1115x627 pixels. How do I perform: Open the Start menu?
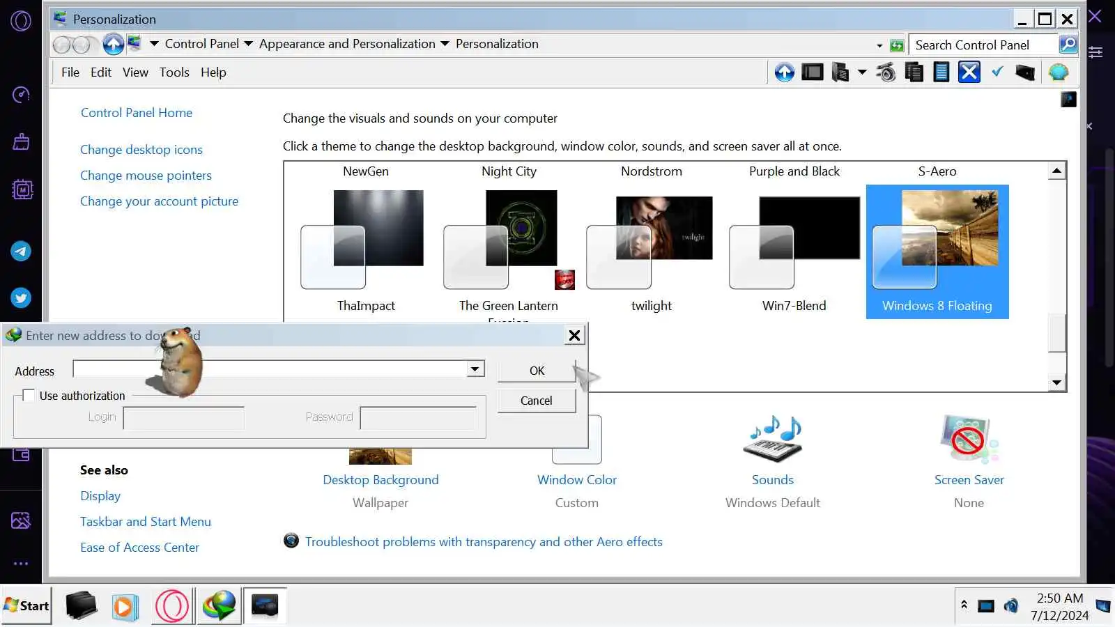26,606
